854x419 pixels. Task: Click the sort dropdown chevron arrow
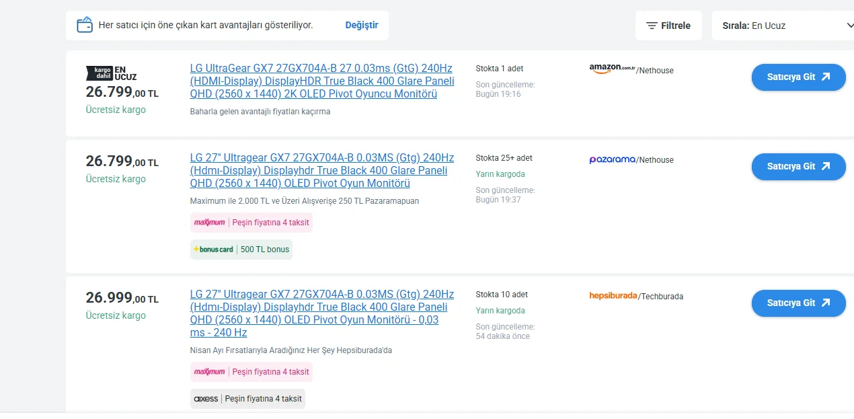tap(850, 26)
